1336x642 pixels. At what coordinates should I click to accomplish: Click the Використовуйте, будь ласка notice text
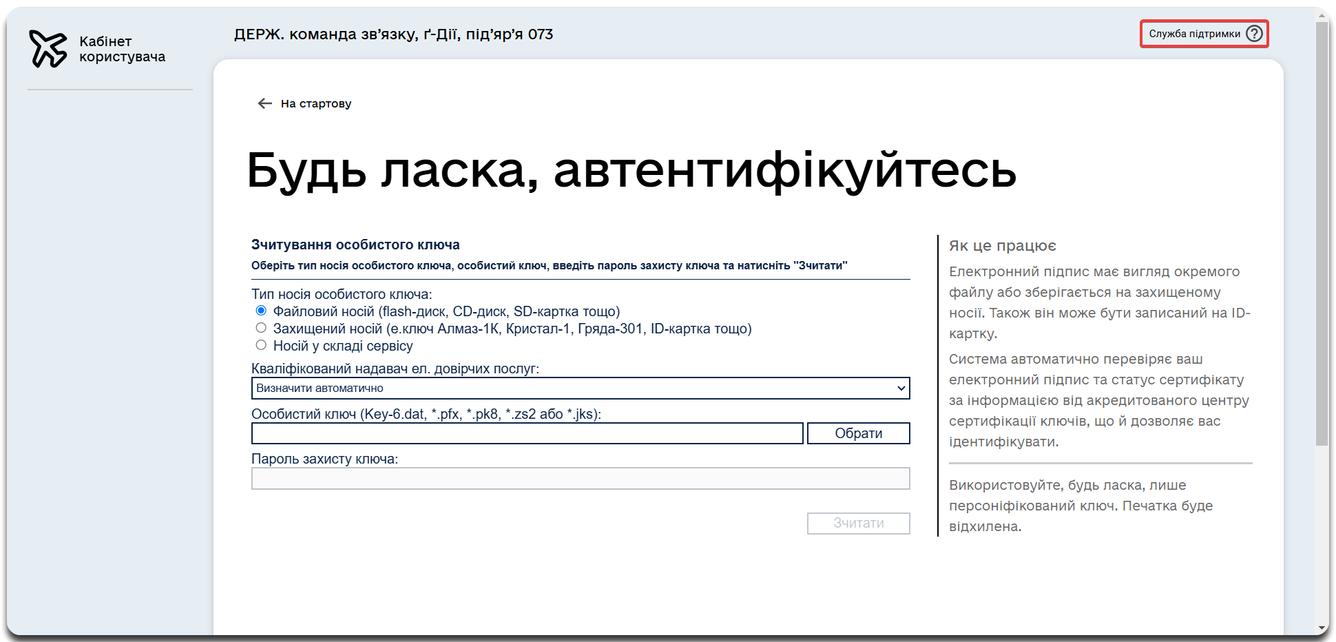1081,506
